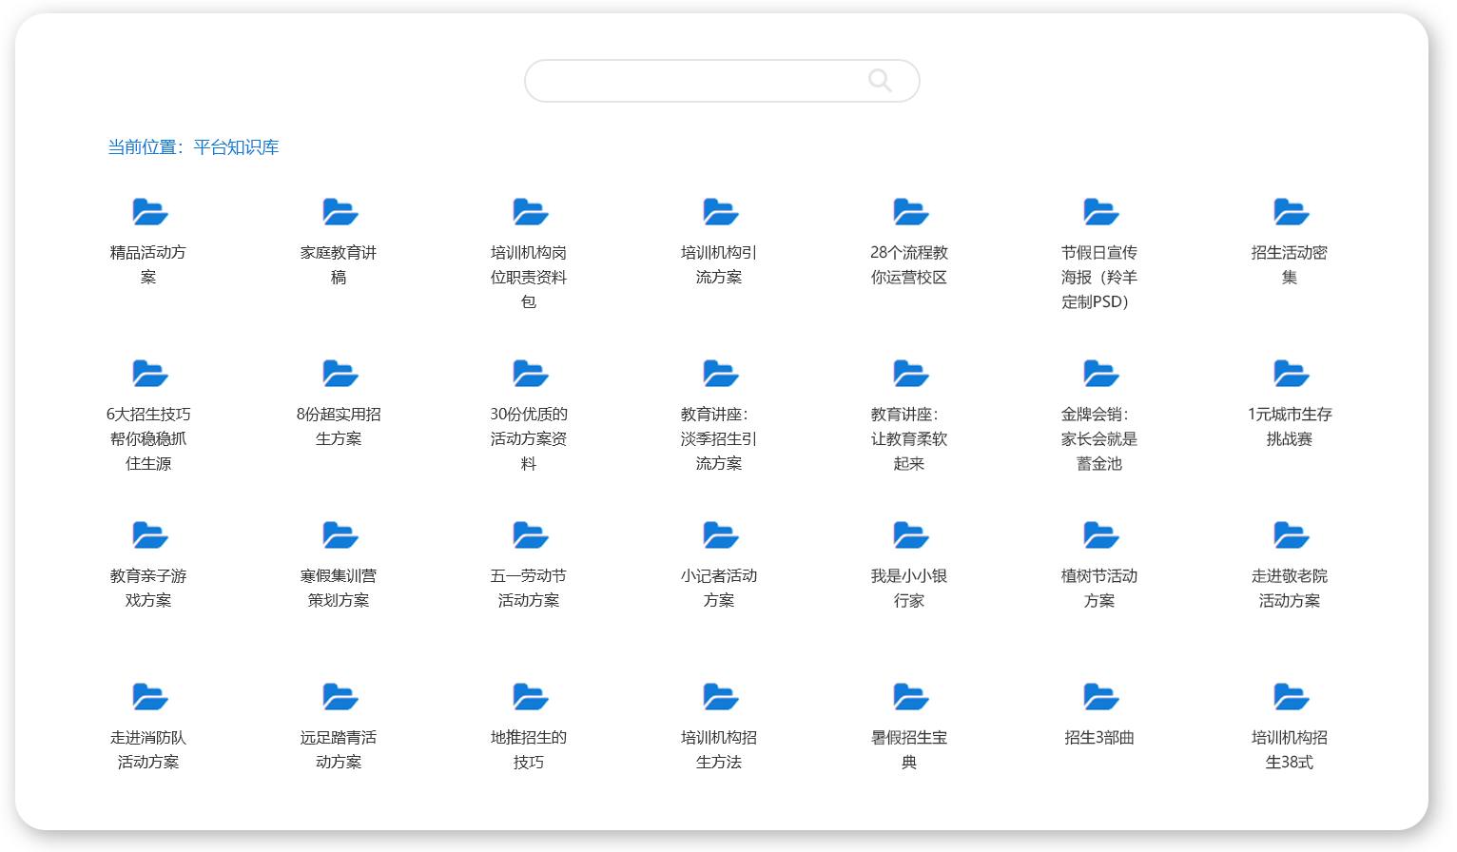This screenshot has width=1457, height=852.
Task: Click the magnifier search icon
Action: point(880,81)
